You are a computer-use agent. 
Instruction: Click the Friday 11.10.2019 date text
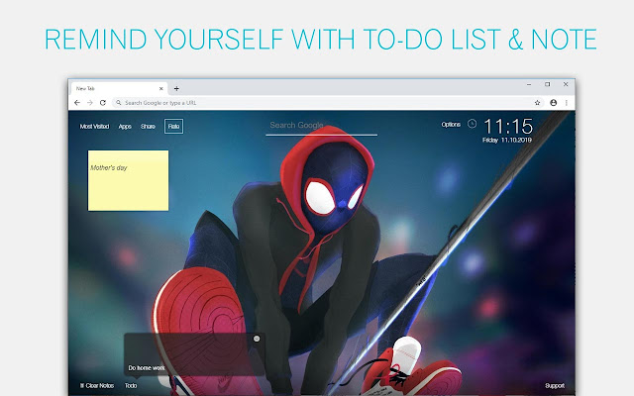pos(507,141)
